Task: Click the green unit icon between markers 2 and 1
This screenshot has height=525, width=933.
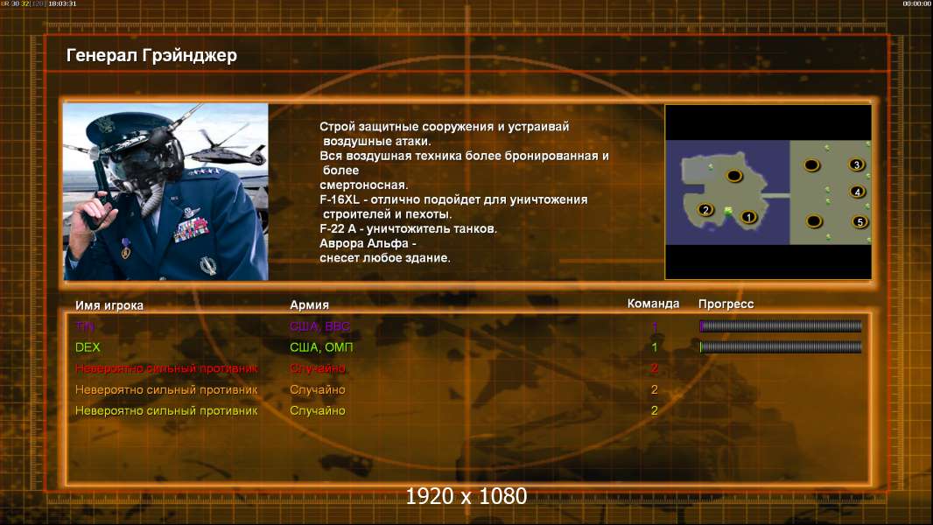Action: (x=727, y=211)
